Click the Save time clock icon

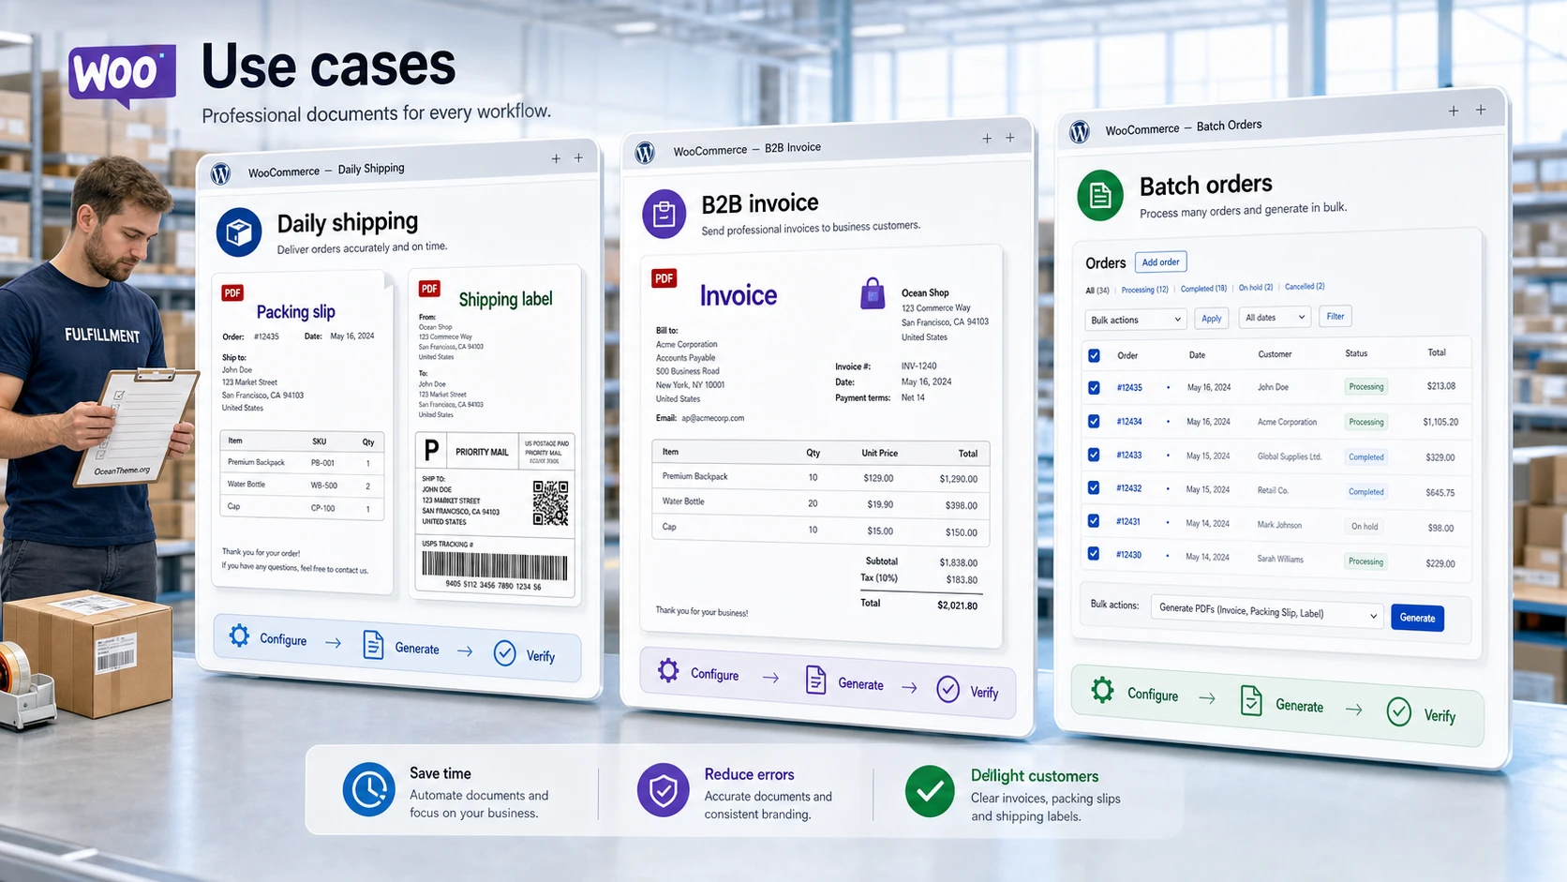click(x=368, y=789)
